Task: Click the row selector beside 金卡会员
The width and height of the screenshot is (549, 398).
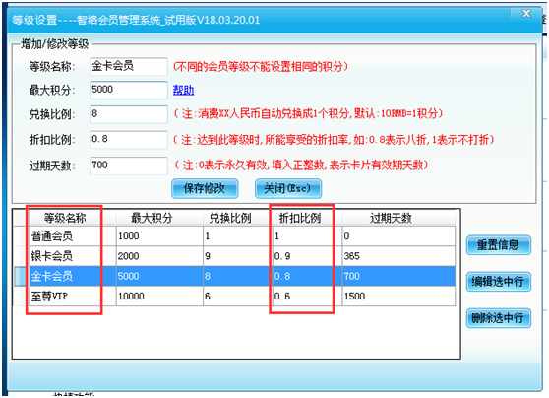Action: point(22,276)
